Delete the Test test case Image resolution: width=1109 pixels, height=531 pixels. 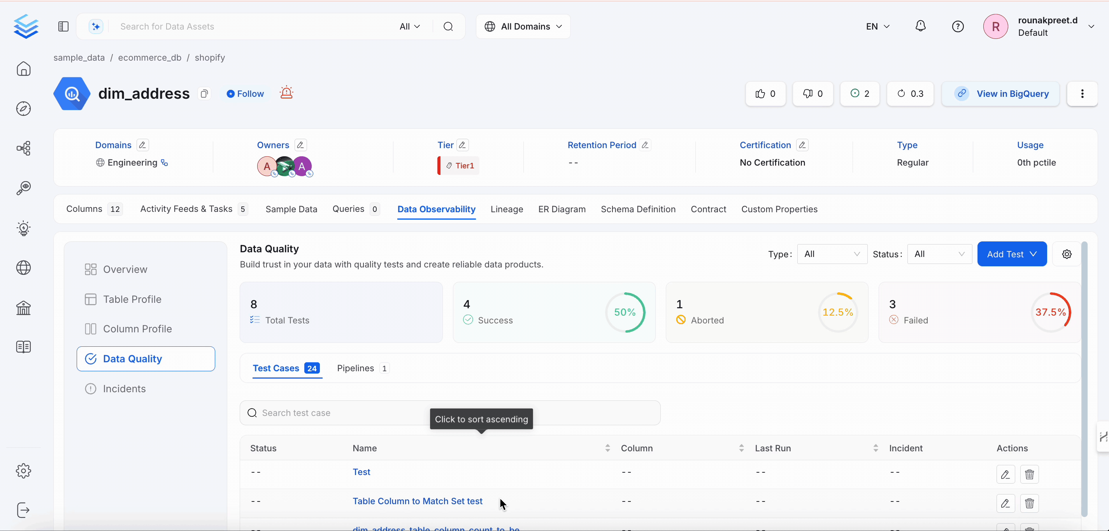pos(1029,474)
